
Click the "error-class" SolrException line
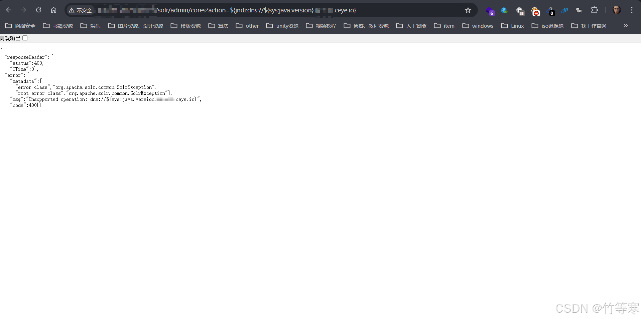click(x=86, y=87)
